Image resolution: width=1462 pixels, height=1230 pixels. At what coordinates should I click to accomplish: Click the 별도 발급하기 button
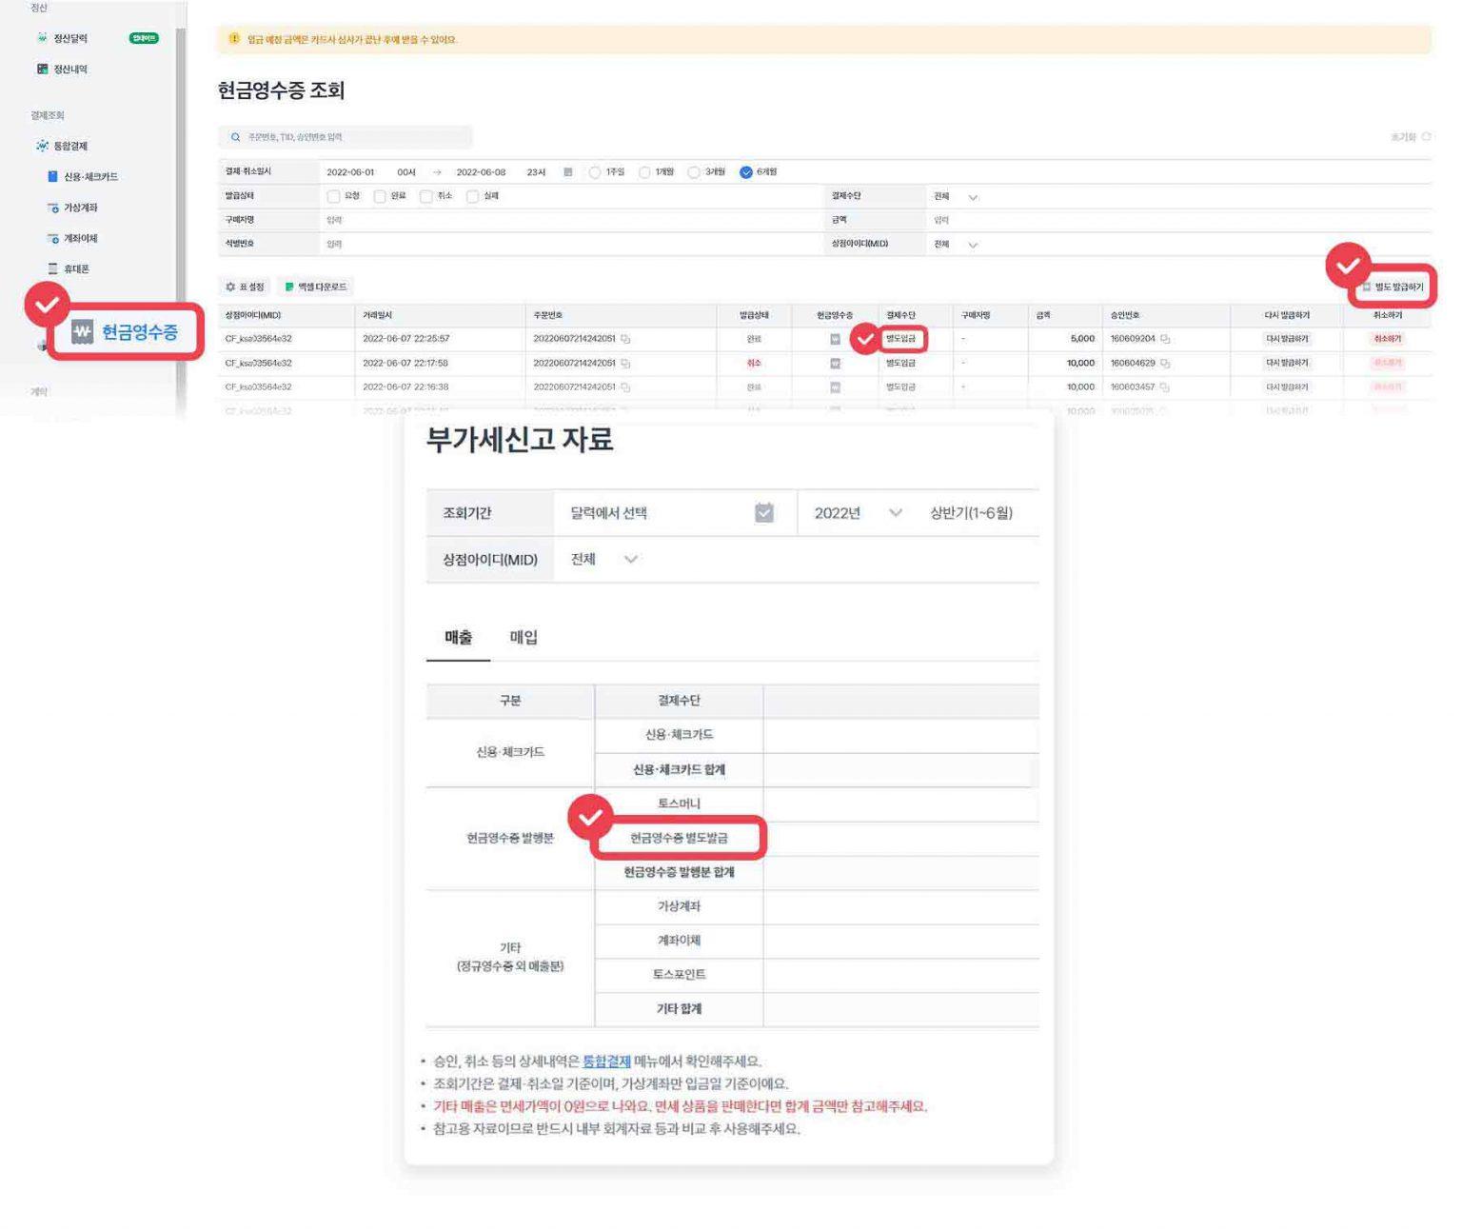1393,287
